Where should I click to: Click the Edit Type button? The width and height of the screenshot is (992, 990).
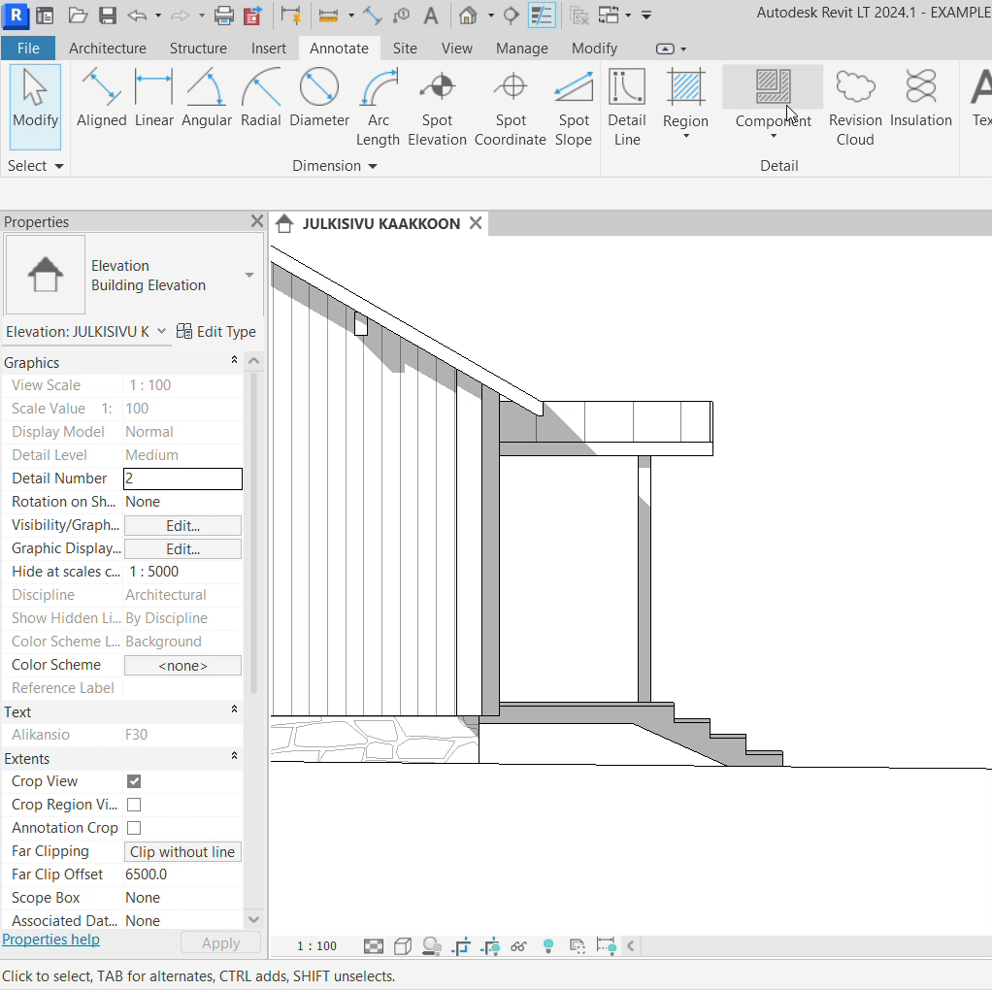(216, 332)
